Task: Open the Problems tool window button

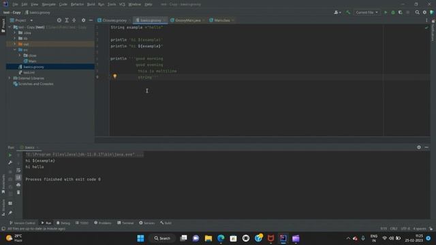Action: click(103, 223)
